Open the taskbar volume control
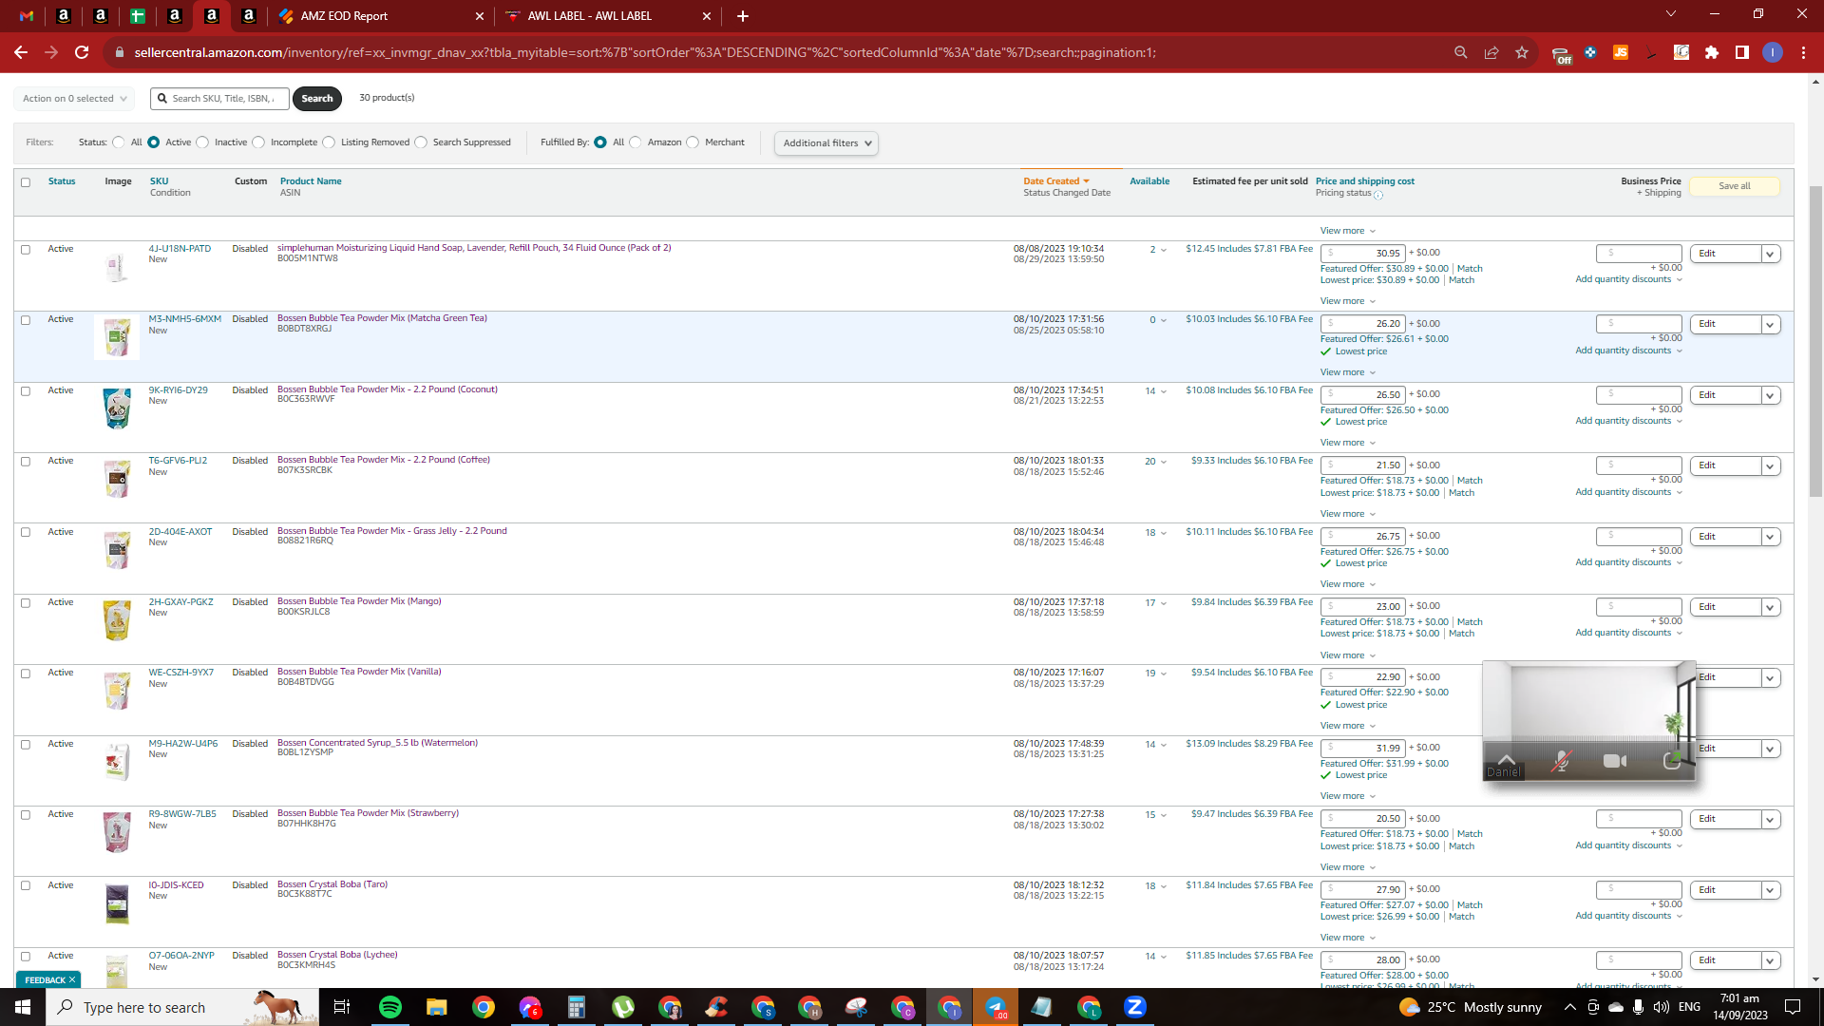 point(1661,1007)
